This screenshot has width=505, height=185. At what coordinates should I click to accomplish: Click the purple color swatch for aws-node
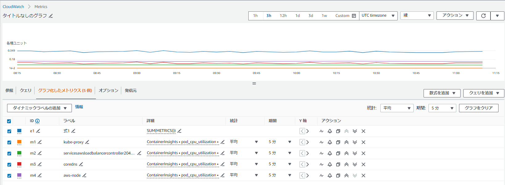click(19, 175)
